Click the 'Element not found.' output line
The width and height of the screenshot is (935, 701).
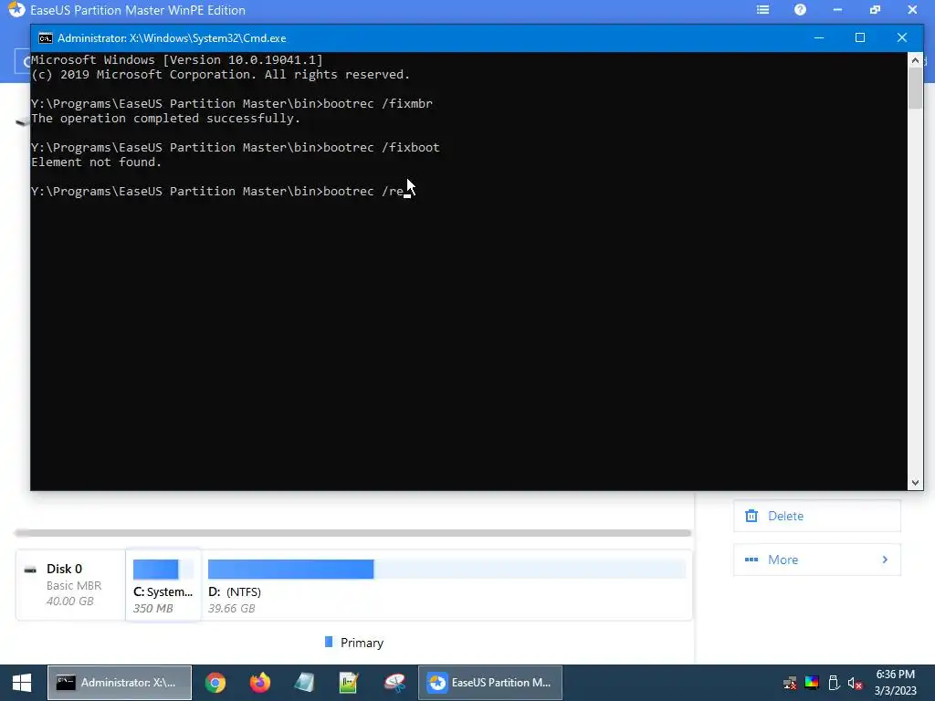97,162
